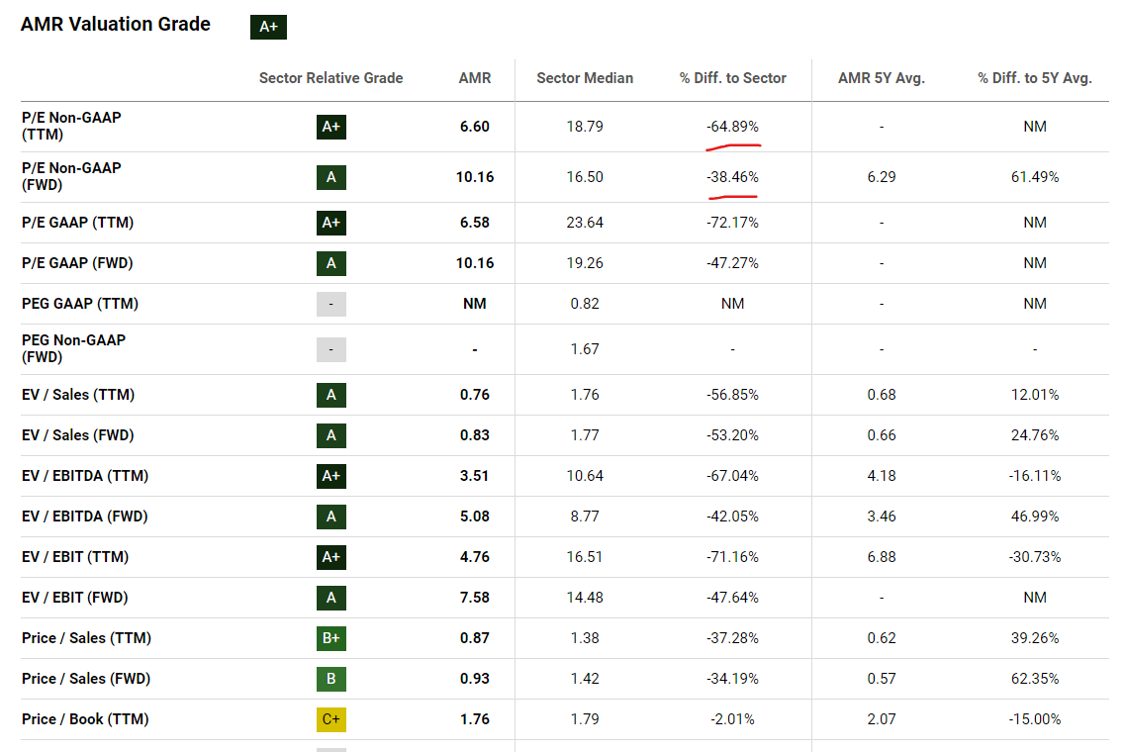Click the B+ grade badge for Price / Sales (TTM)
Viewport: 1126px width, 752px height.
point(331,638)
